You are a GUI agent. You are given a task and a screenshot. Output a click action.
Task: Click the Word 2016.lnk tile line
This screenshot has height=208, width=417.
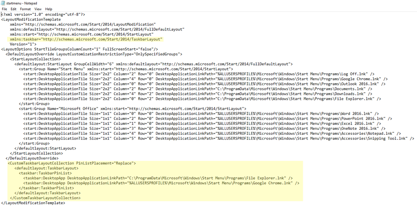(201, 114)
